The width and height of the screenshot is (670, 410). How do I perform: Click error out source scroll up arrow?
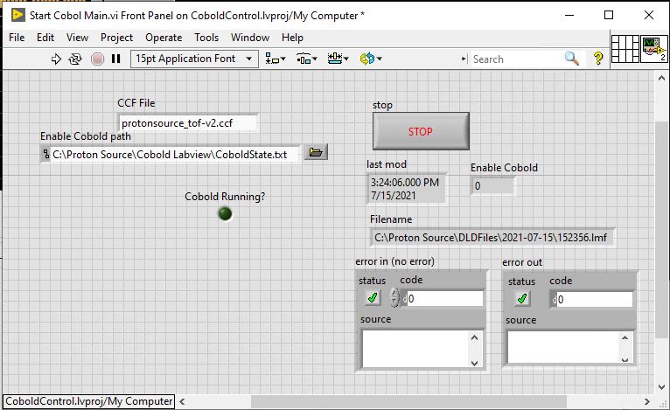625,337
